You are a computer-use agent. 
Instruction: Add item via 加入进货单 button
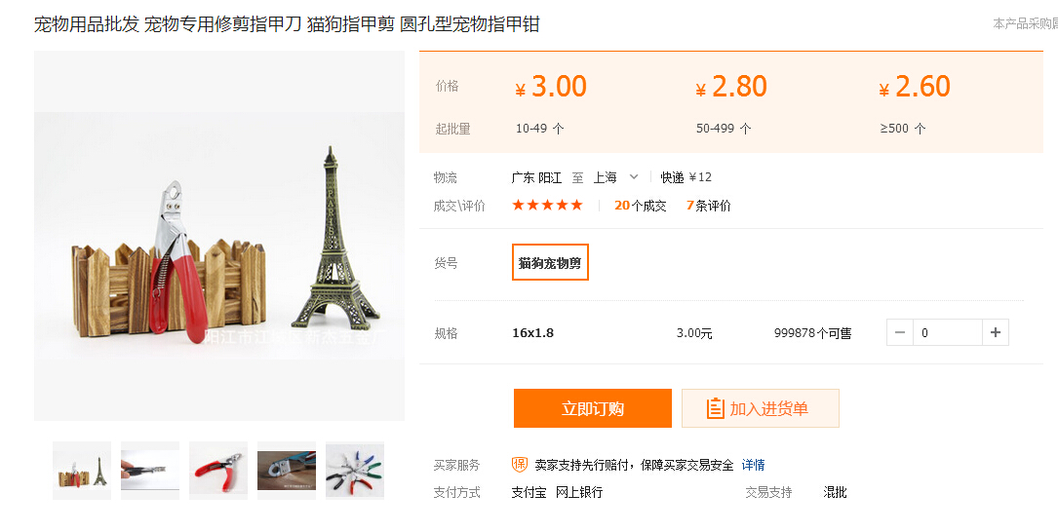point(760,408)
